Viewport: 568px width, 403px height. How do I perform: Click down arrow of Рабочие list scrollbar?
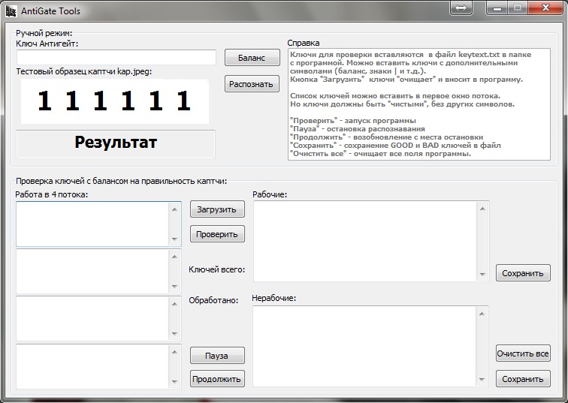(x=482, y=274)
